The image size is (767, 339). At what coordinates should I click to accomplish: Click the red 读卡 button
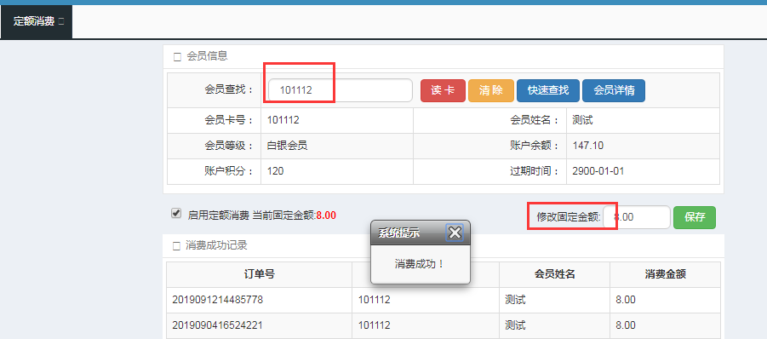443,90
